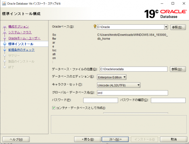Viewport: 189px width, 144px height.
Task: Click the 標準インストール構成 page heading
Action: pyautogui.click(x=21, y=14)
